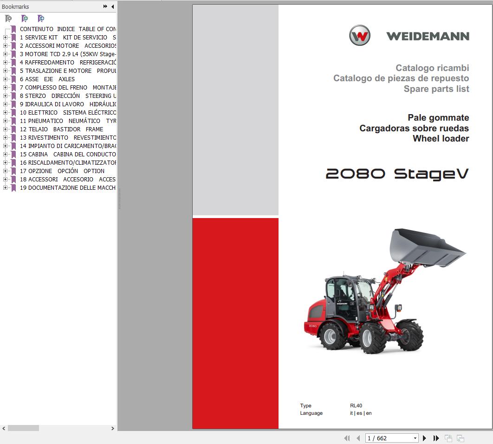Click the next view icon in navigation bar
The height and width of the screenshot is (444, 493).
[x=461, y=438]
